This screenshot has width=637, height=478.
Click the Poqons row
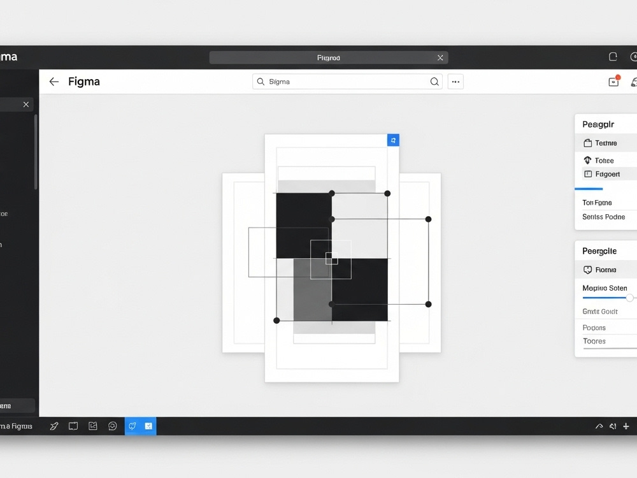pyautogui.click(x=605, y=328)
